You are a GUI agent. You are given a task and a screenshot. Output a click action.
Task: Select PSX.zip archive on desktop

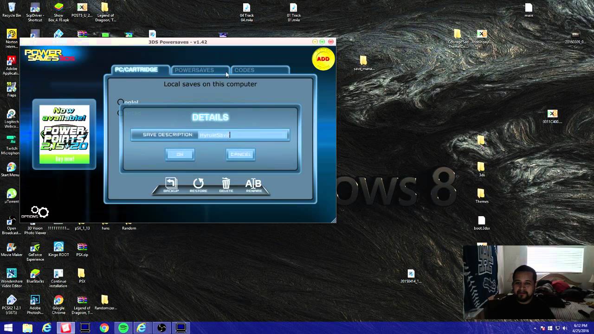tap(82, 249)
